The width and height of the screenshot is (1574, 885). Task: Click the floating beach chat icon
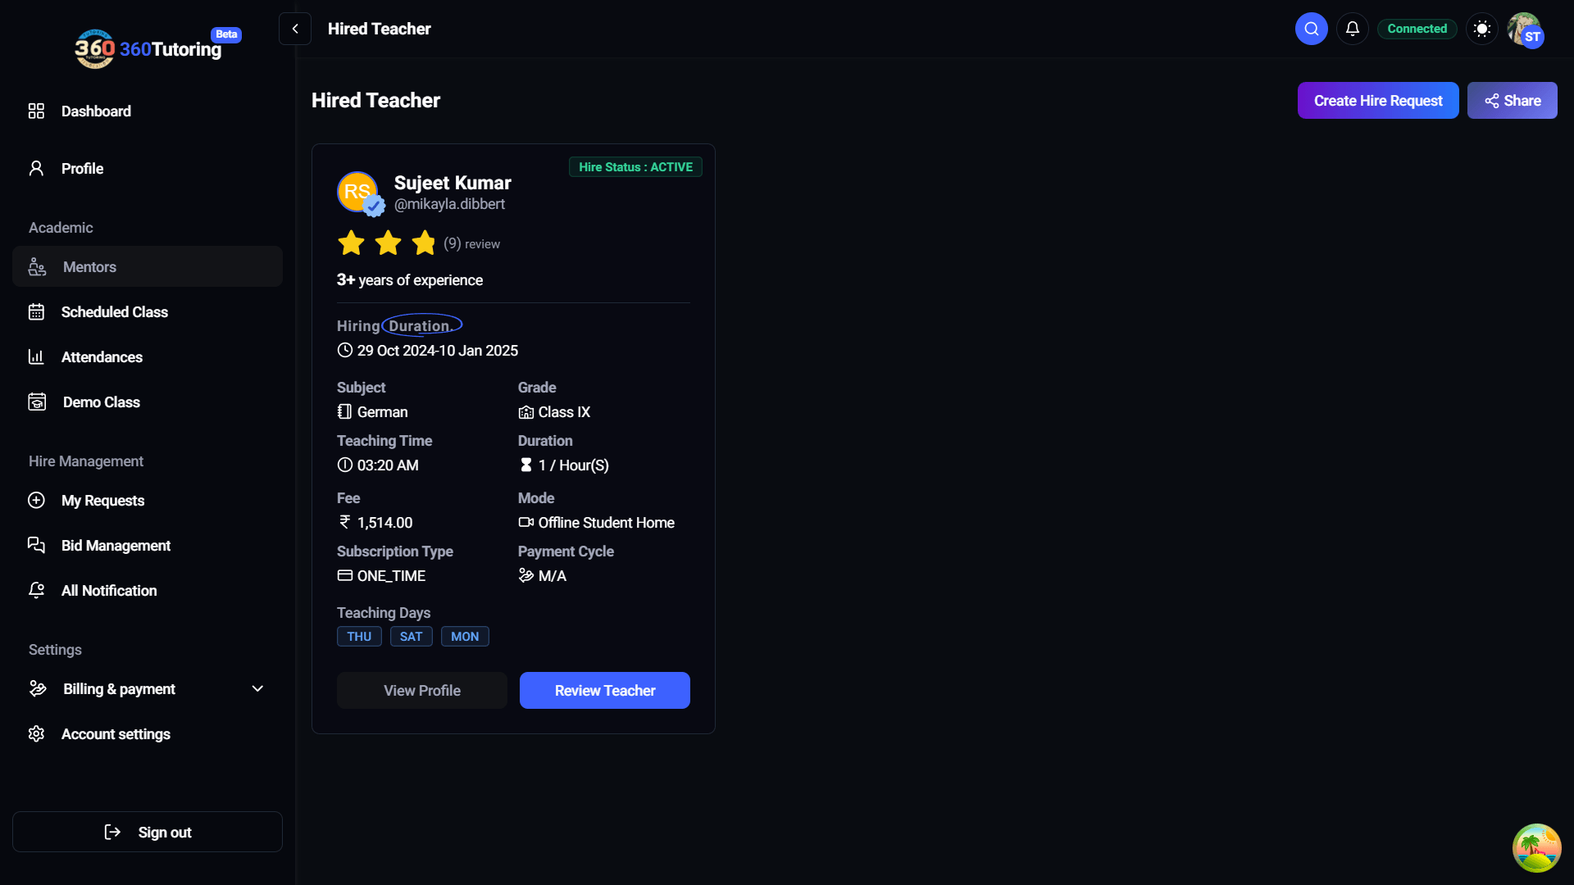pyautogui.click(x=1536, y=848)
